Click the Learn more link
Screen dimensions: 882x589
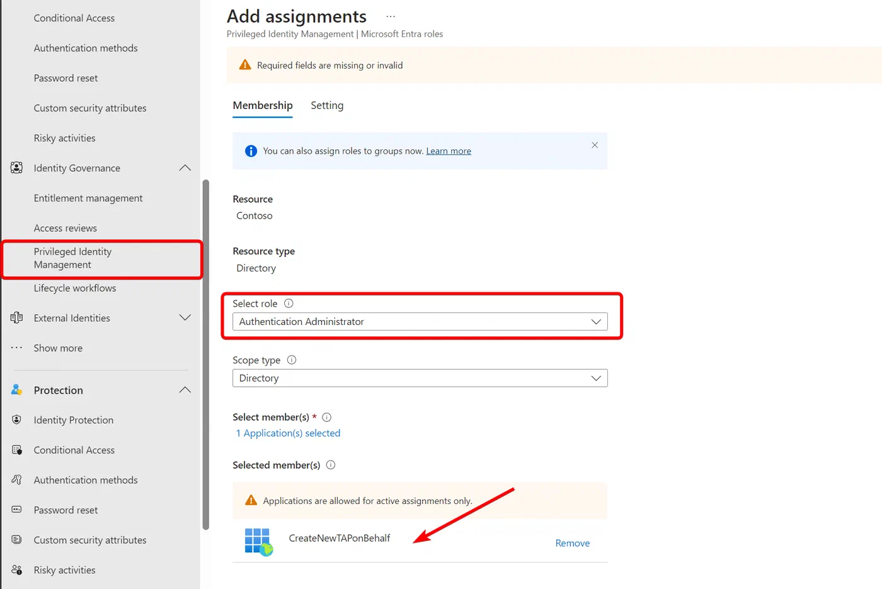click(x=449, y=151)
